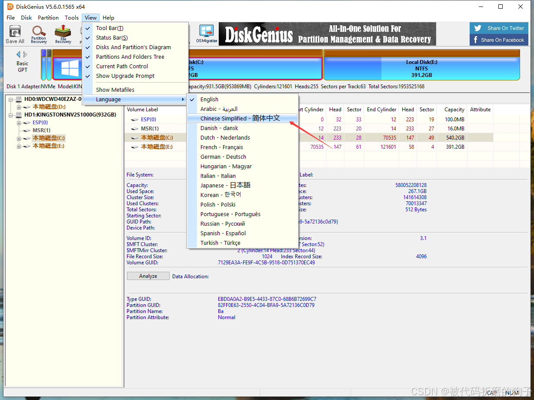Open the Disk menu
Screen dimensions: 534x400
tap(27, 18)
